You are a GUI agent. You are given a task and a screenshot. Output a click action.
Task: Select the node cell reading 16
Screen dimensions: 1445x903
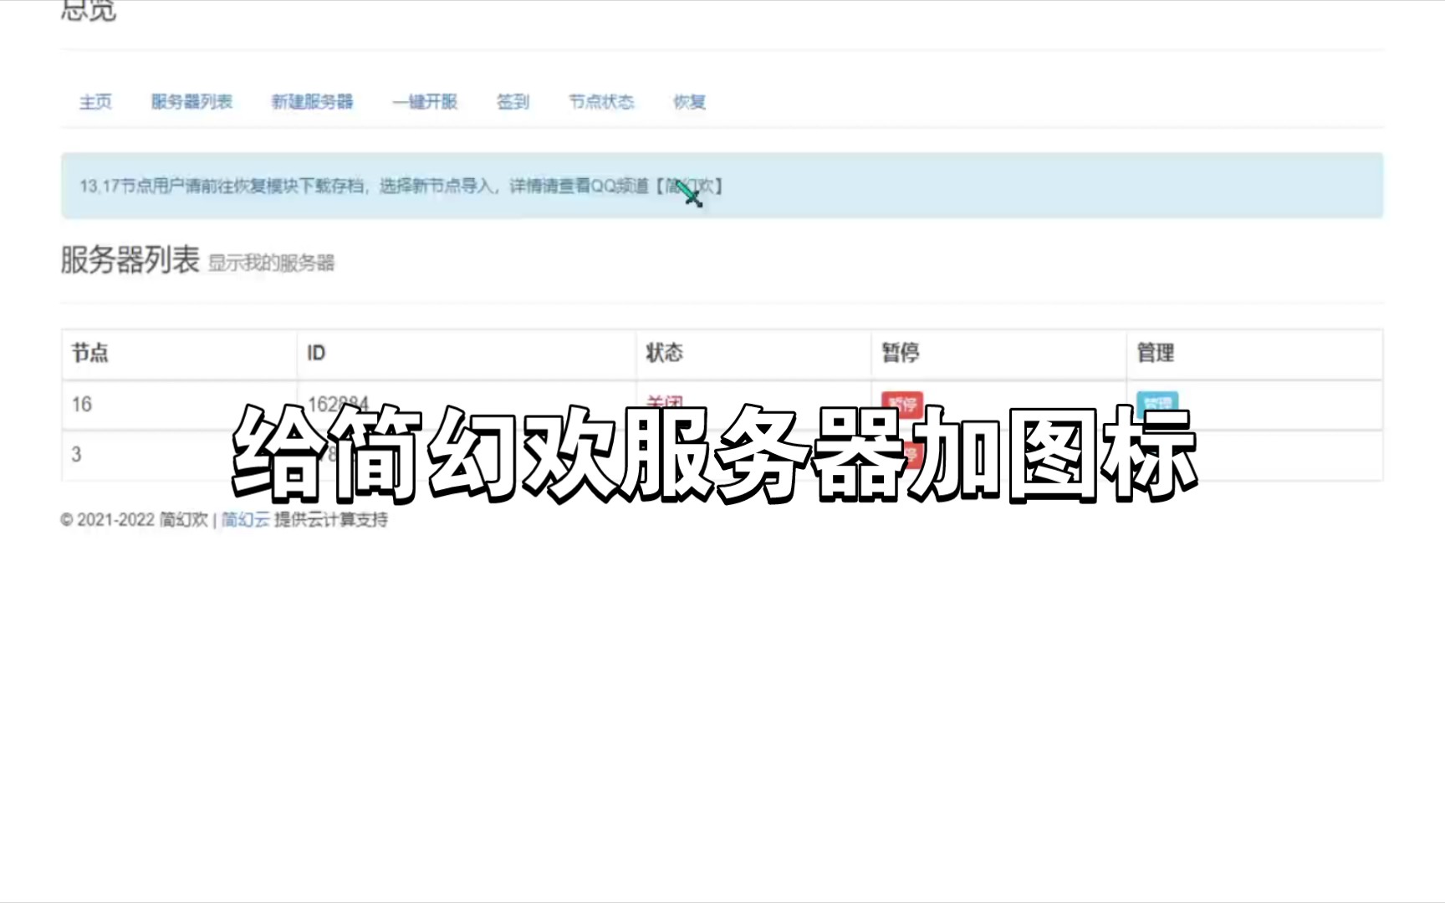coord(179,405)
